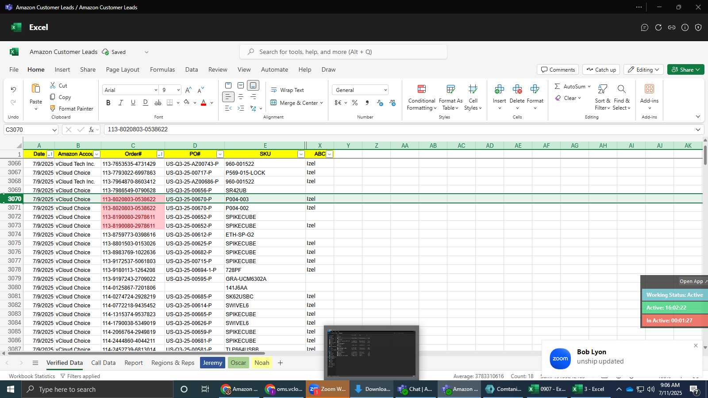Switch to Formulas ribbon tab
Viewport: 708px width, 398px height.
coord(162,70)
